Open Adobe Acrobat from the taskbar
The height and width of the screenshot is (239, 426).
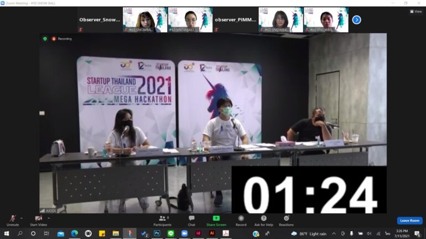226,233
